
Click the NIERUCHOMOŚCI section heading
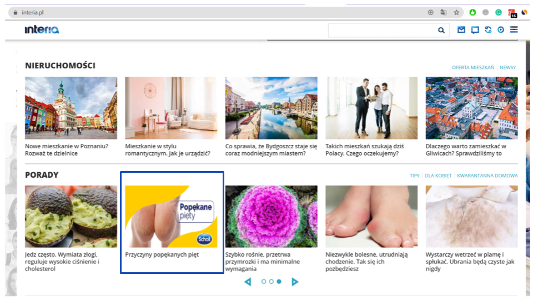60,66
